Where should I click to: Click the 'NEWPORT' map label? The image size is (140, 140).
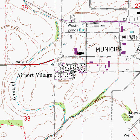[127, 37]
